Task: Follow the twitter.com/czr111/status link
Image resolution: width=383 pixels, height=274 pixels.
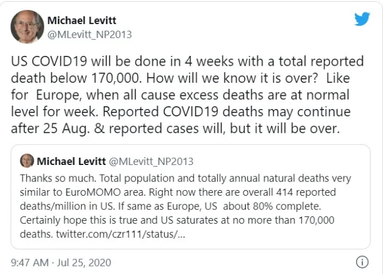Action: pyautogui.click(x=121, y=234)
